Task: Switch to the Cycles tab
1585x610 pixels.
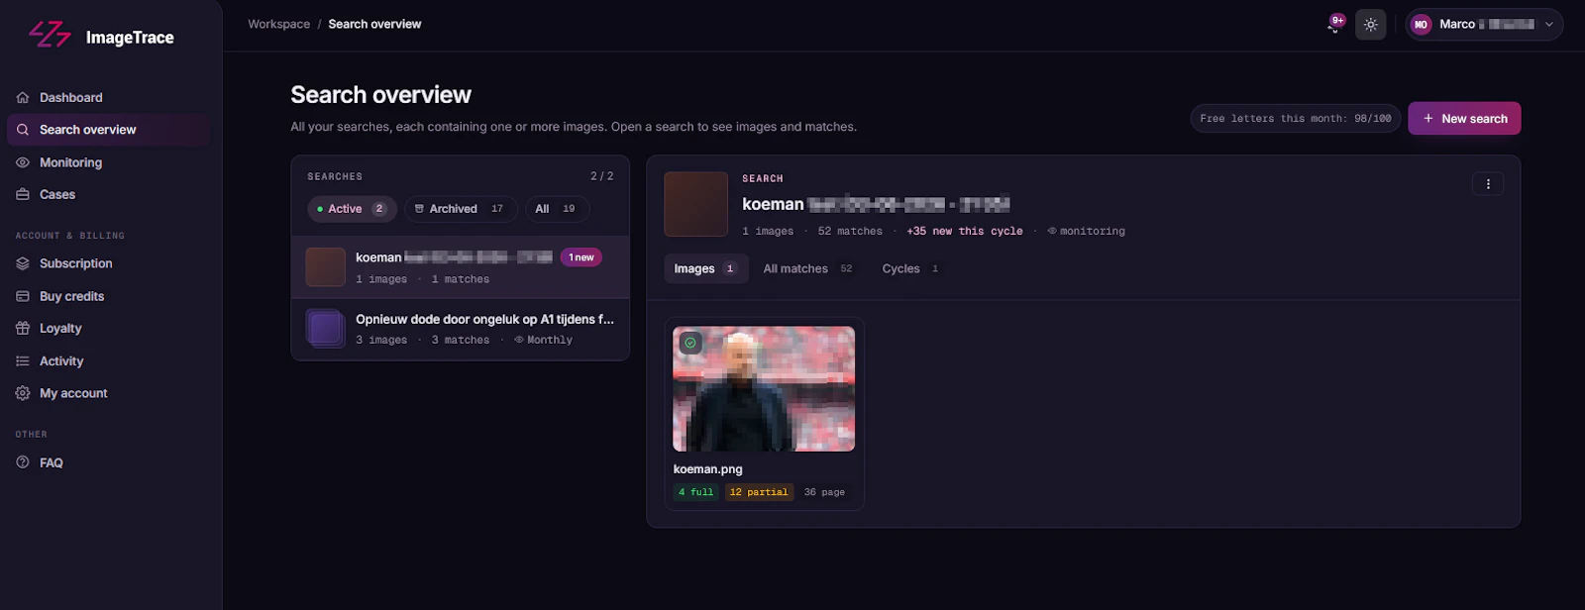Action: click(910, 268)
